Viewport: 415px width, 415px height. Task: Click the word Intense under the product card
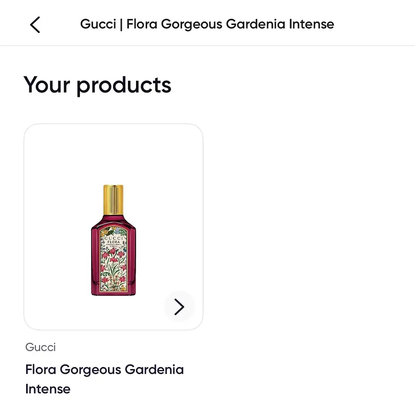point(48,389)
